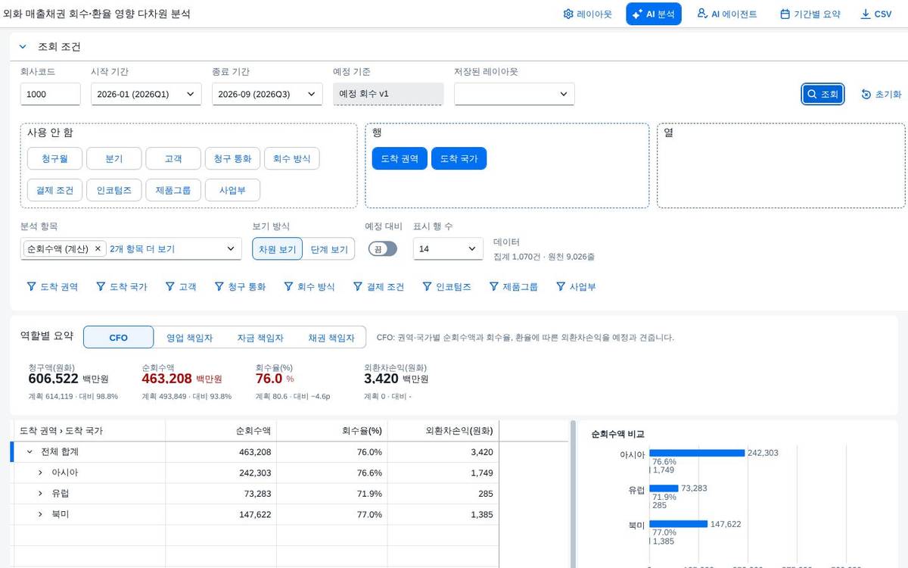
Task: Switch to the 채권 책임자 tab
Action: 331,338
